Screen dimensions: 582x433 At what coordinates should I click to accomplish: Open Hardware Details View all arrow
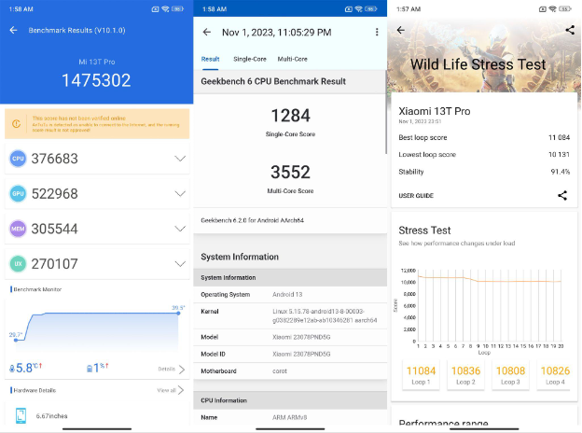(x=181, y=390)
